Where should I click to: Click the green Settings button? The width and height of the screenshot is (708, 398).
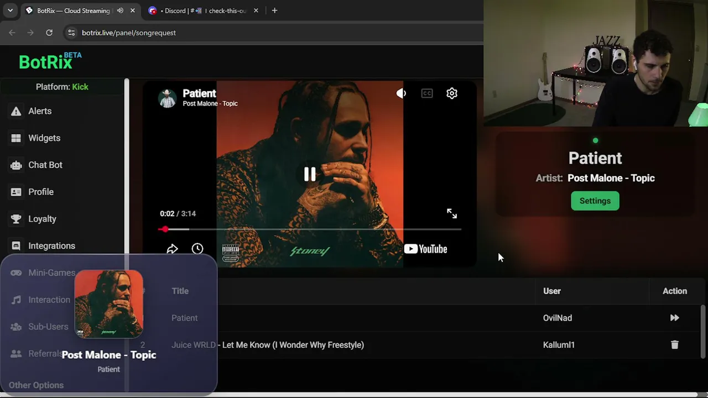point(595,201)
